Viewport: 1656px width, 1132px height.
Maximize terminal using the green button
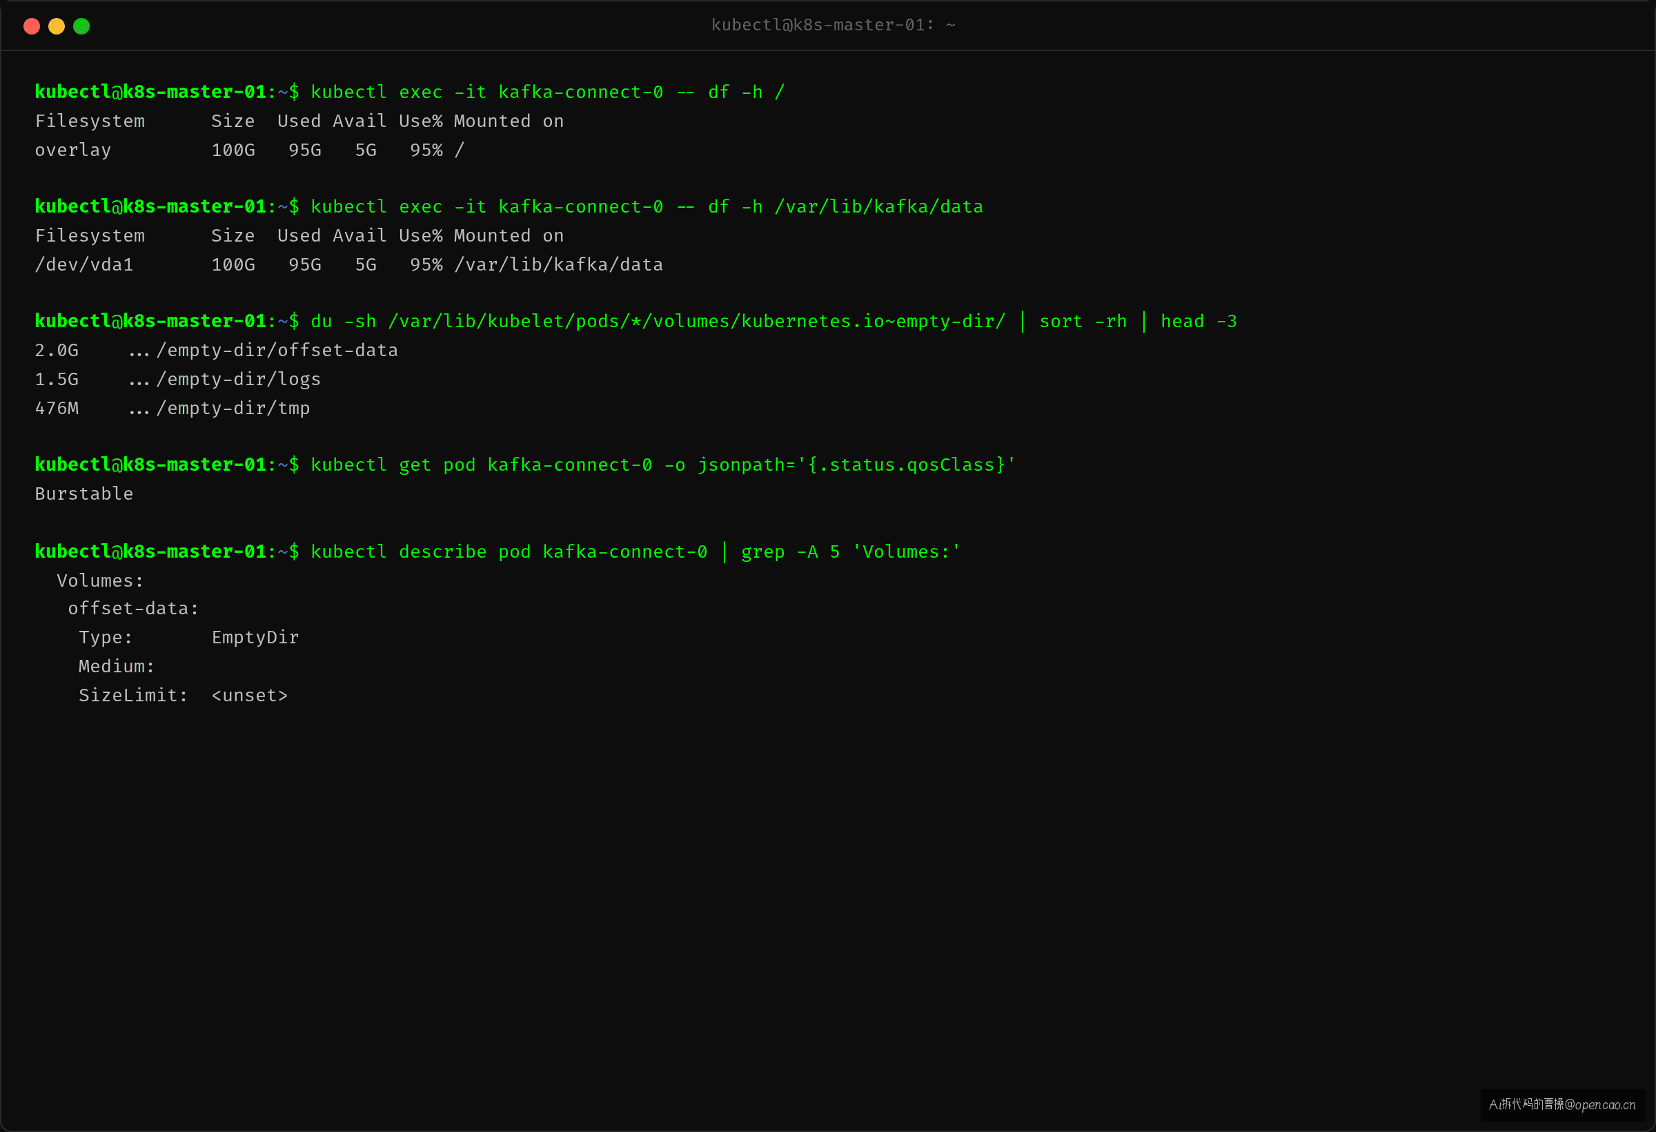coord(81,26)
